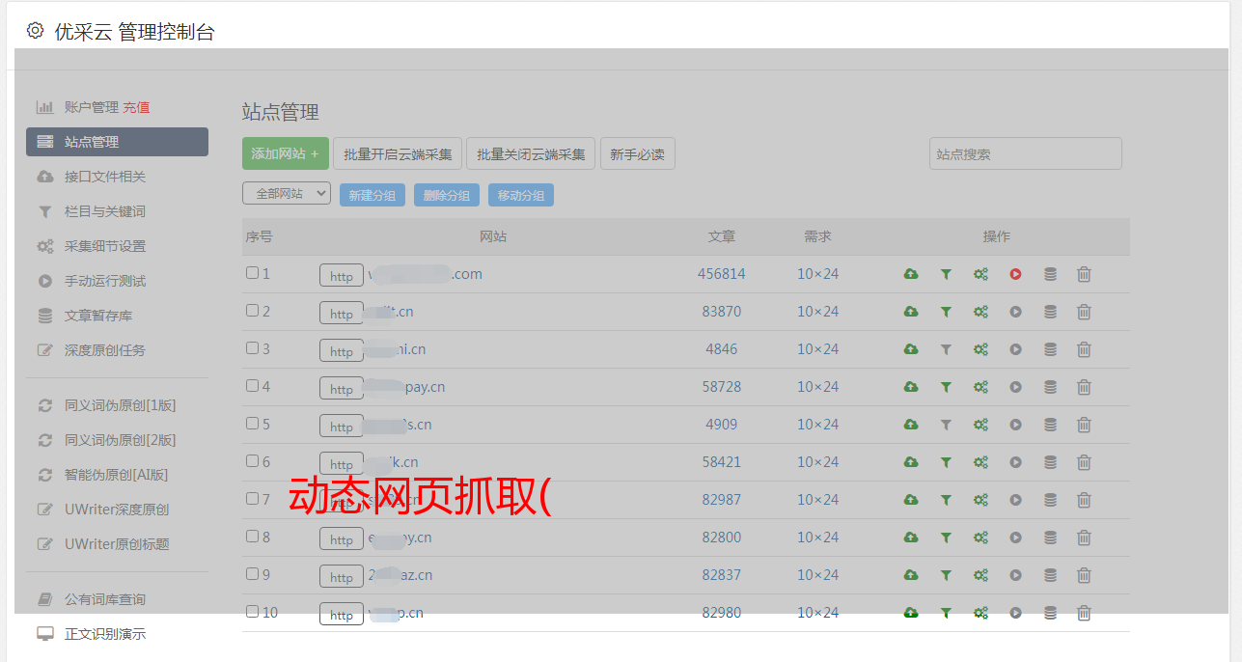Go to 采集细节设置 in the sidebar
The width and height of the screenshot is (1242, 662).
[x=104, y=246]
